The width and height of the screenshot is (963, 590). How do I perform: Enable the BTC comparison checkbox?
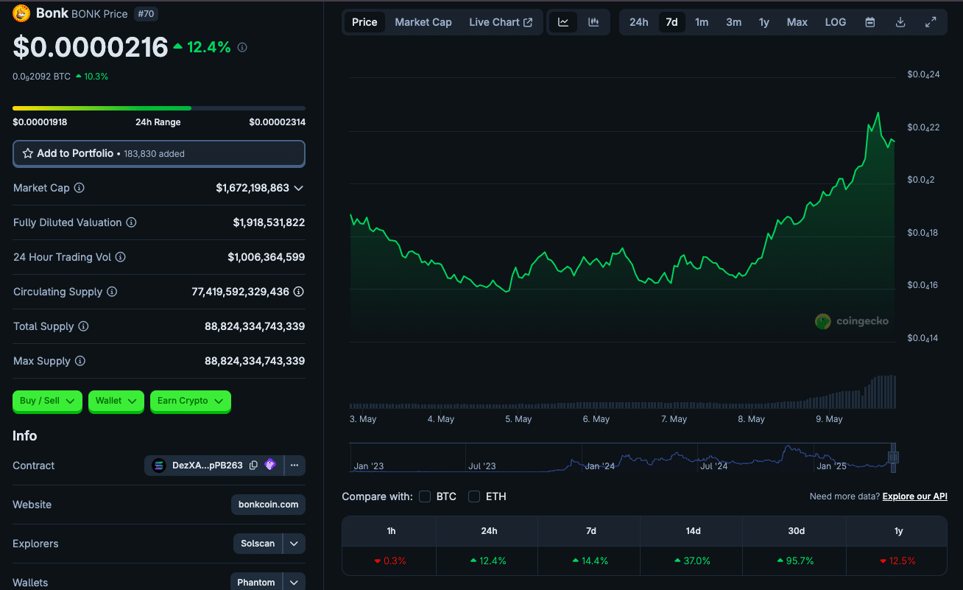click(x=425, y=496)
